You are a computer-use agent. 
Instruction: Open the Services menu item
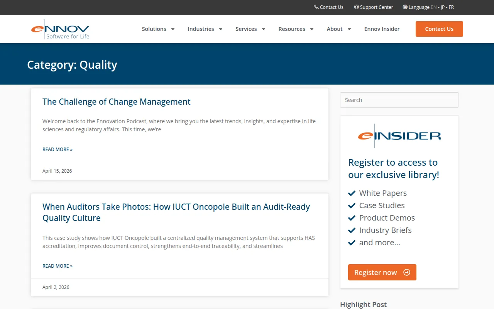coord(246,29)
